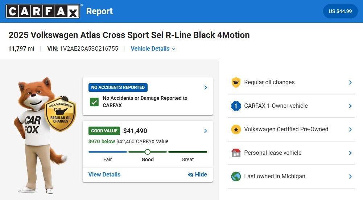Click the CARFAX logo
Screen dimensions: 363x200
point(42,11)
